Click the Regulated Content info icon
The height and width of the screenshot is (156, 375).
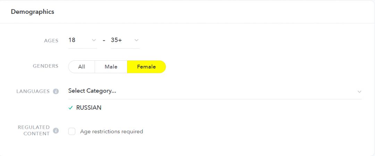(56, 130)
